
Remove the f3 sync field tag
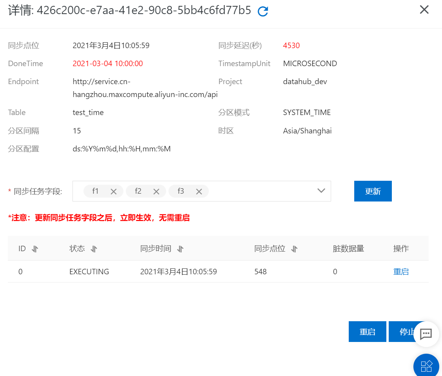199,191
